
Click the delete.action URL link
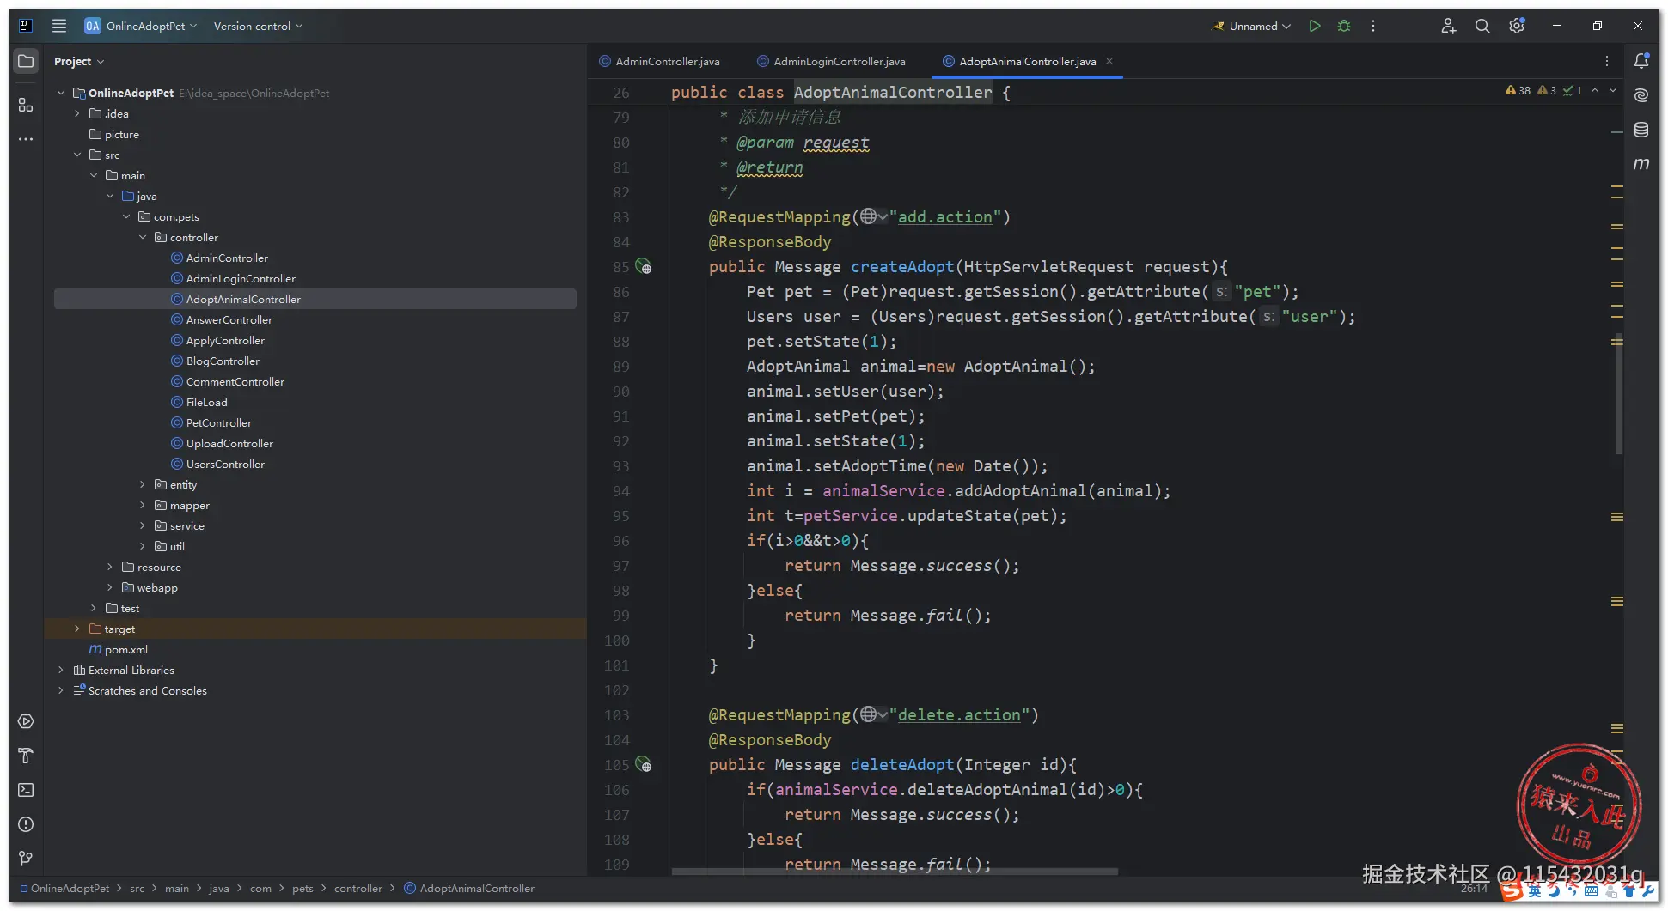(x=959, y=714)
